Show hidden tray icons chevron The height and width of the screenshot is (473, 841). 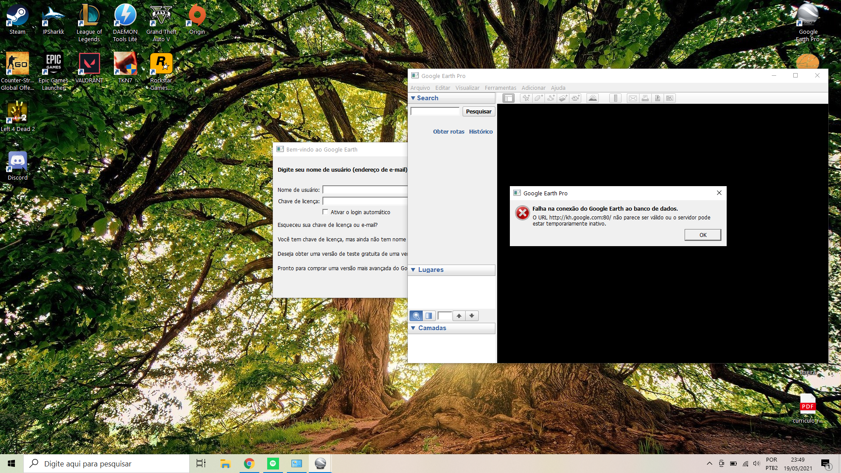(x=709, y=463)
